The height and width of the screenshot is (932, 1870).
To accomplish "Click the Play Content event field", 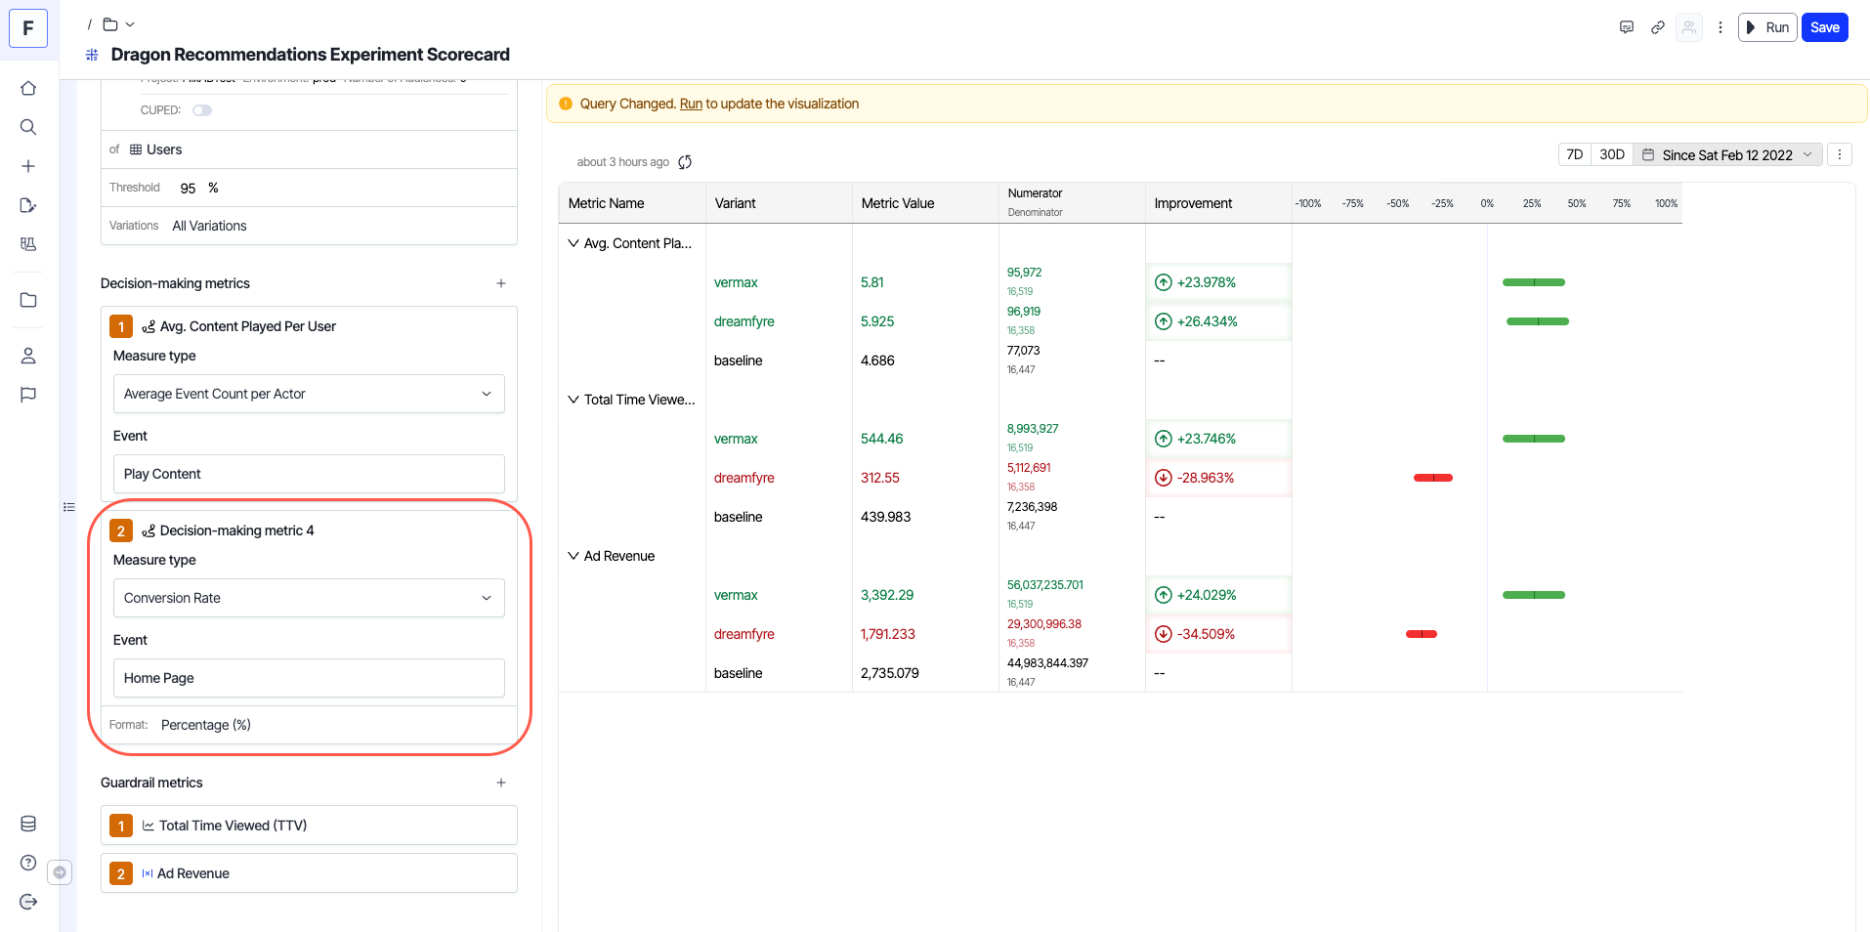I will pyautogui.click(x=309, y=474).
